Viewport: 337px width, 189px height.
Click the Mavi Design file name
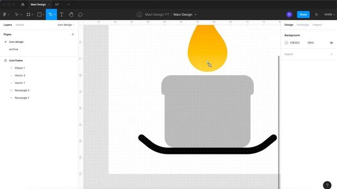tap(183, 15)
